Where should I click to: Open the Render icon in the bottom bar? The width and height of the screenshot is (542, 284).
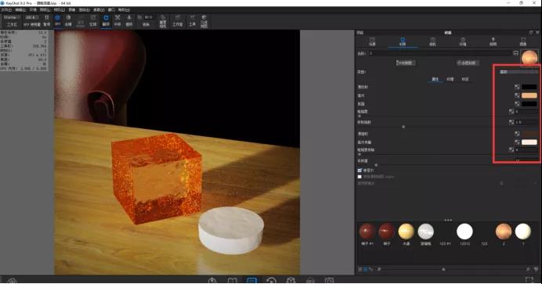click(x=310, y=280)
